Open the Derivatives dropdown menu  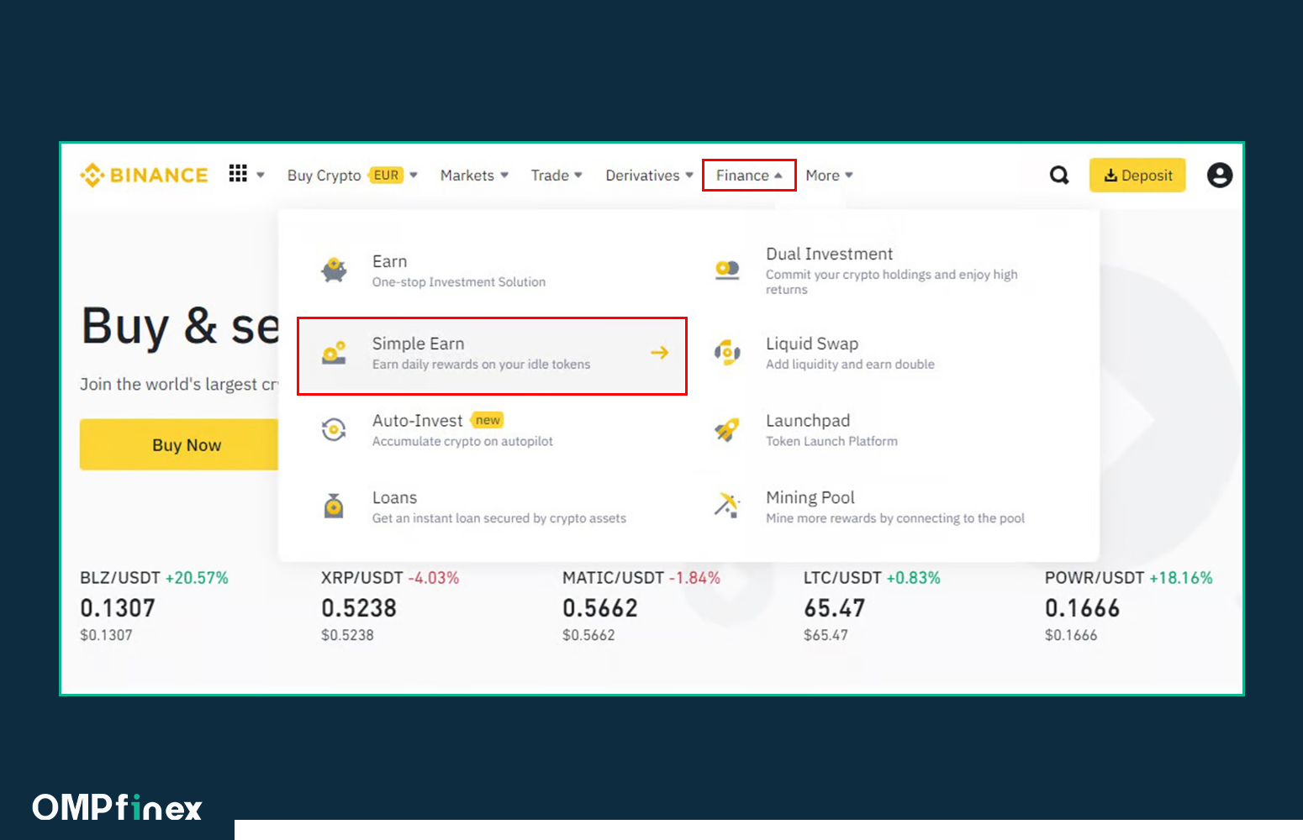coord(649,175)
